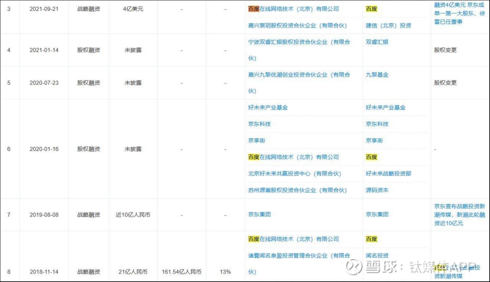
Task: Click 百度在线网络技术 investor link in the 2018-11-14 row
Action: click(293, 239)
